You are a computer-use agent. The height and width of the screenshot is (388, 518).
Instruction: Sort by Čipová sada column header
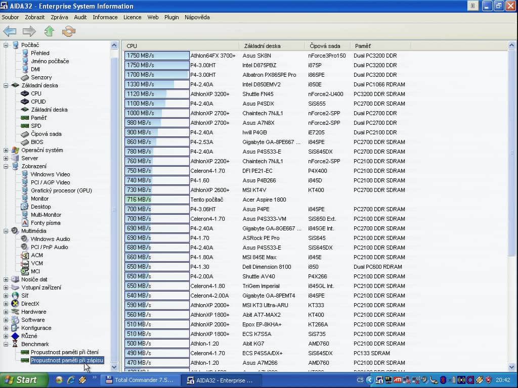(x=327, y=46)
